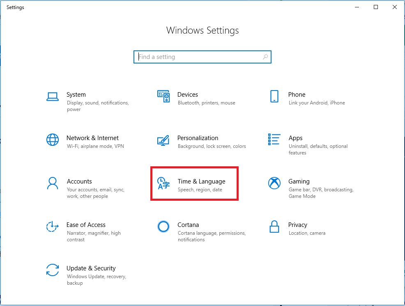This screenshot has width=405, height=306.
Task: Click 'Wi-Fi, airplane mode, VPN' text
Action: click(96, 146)
